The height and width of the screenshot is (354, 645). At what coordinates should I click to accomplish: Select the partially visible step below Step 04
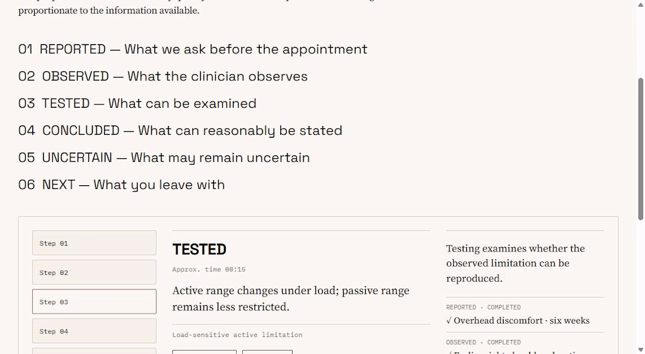pos(94,351)
